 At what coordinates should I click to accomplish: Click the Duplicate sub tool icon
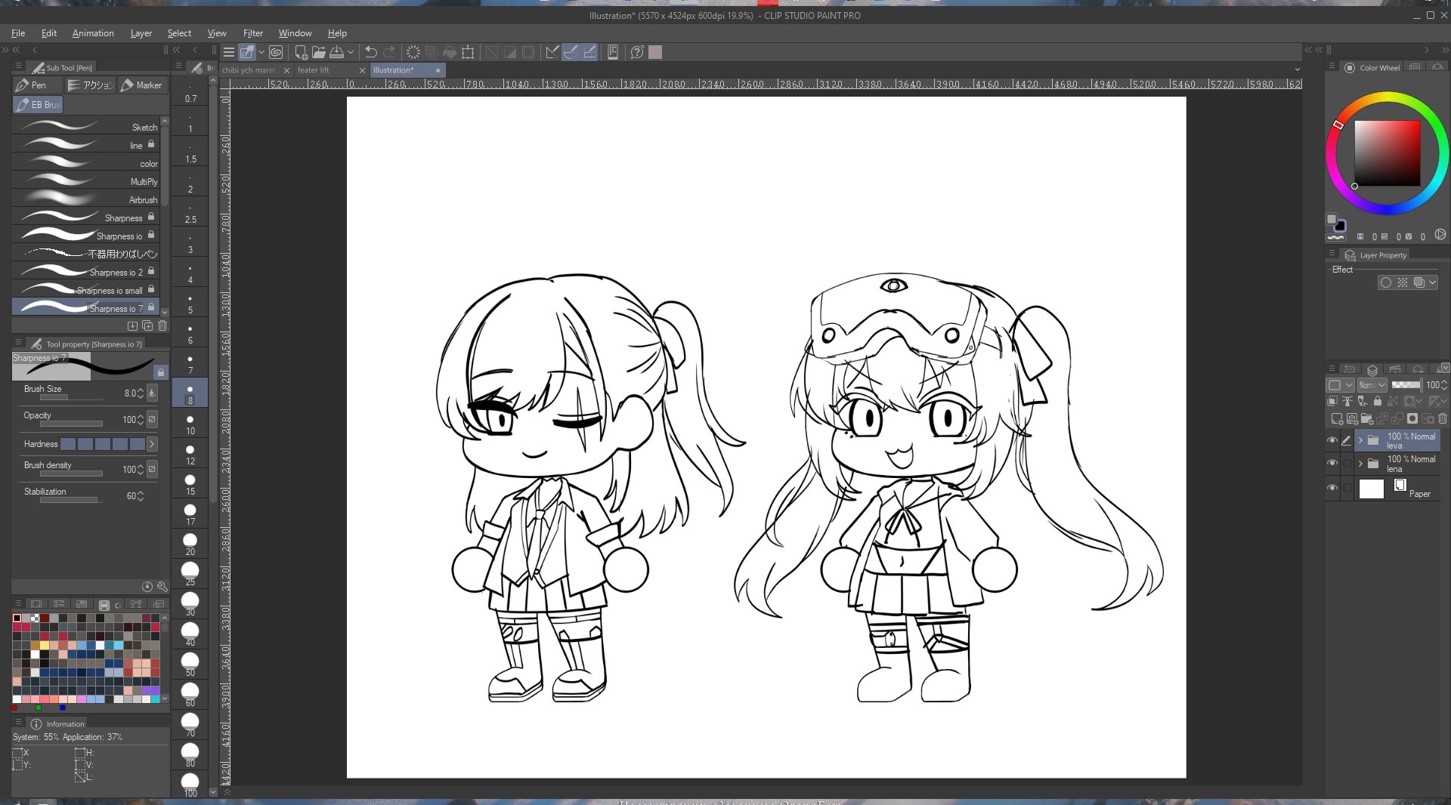[147, 326]
